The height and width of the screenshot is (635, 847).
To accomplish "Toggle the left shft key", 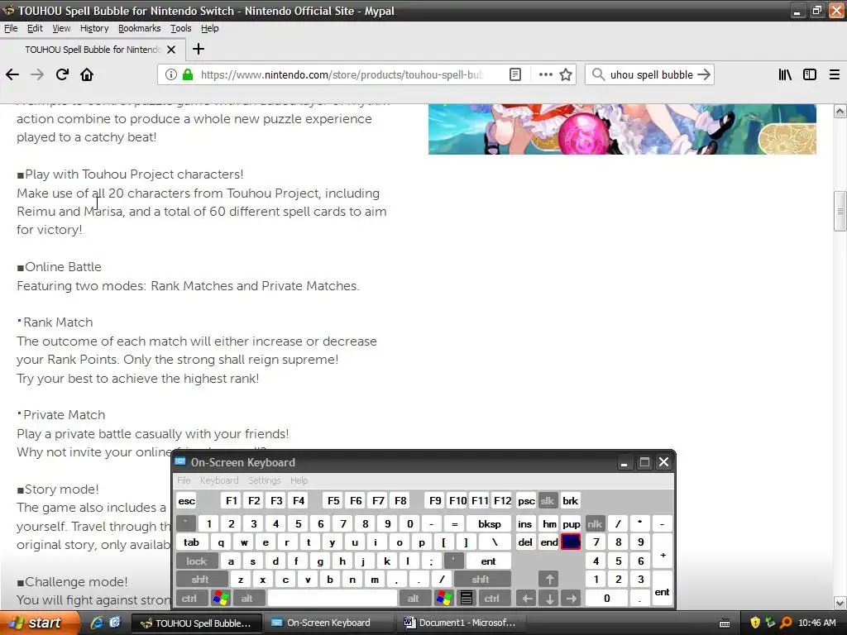I will pos(200,580).
